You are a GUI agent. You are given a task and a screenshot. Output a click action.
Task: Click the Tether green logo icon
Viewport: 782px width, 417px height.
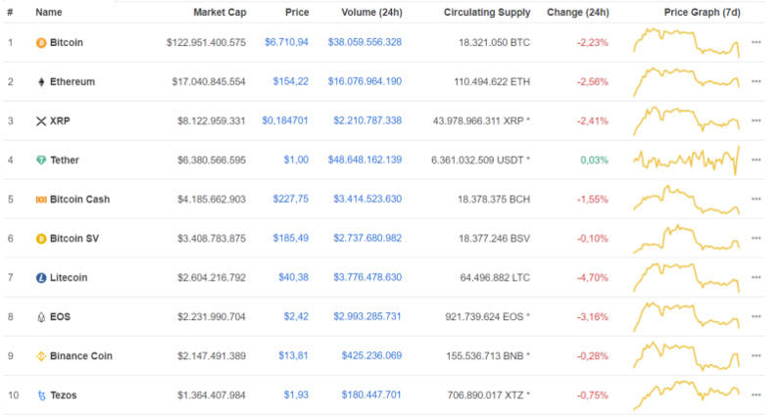(x=41, y=161)
